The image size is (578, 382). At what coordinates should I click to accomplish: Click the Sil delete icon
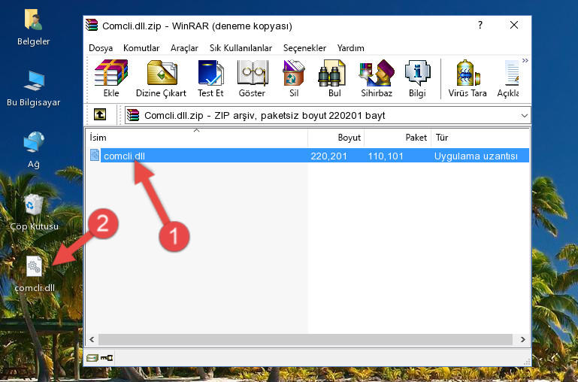point(294,78)
